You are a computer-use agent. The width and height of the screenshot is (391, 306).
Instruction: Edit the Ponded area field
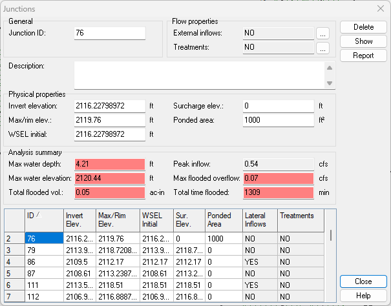click(279, 120)
